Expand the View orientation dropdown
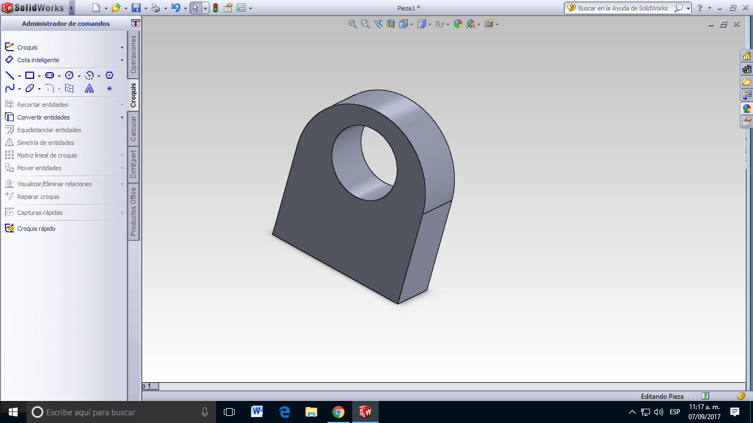Image resolution: width=753 pixels, height=423 pixels. [411, 24]
